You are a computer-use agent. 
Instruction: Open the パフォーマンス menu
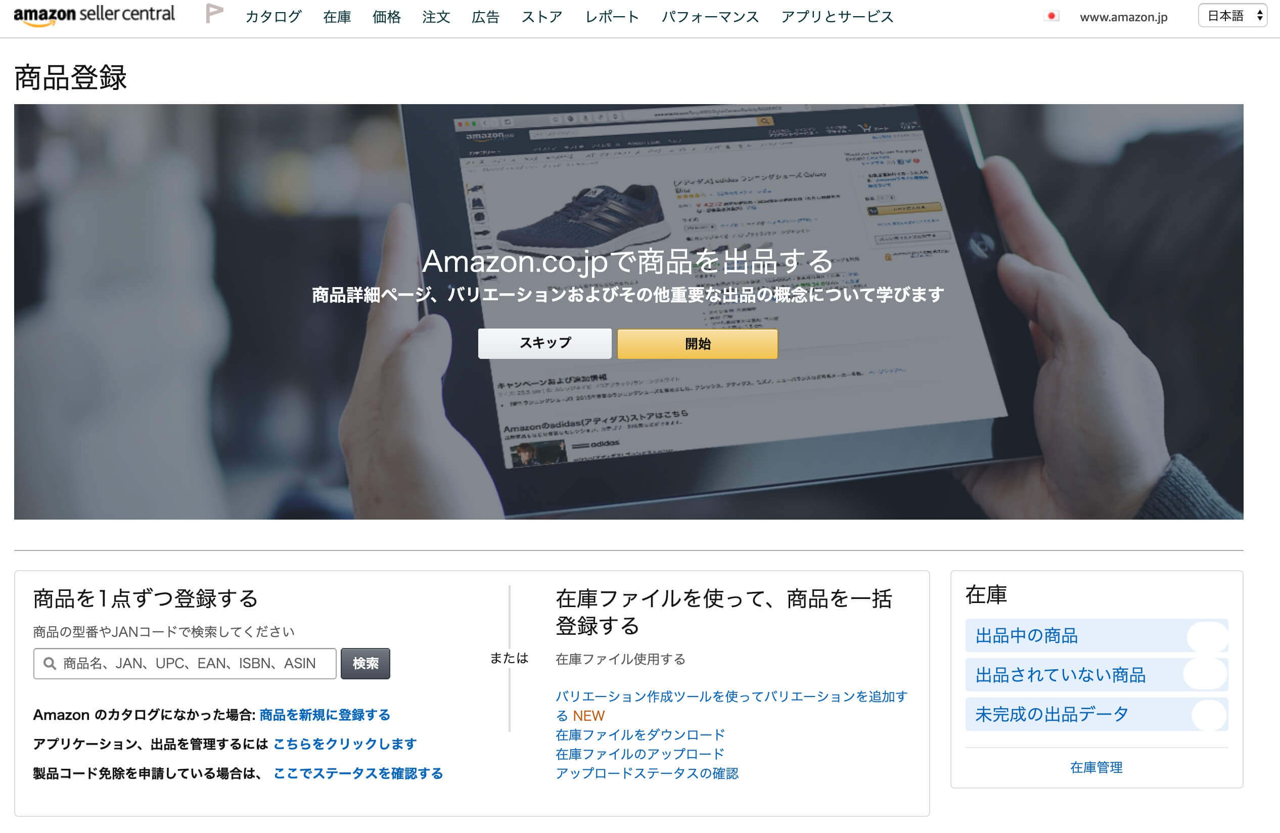710,17
